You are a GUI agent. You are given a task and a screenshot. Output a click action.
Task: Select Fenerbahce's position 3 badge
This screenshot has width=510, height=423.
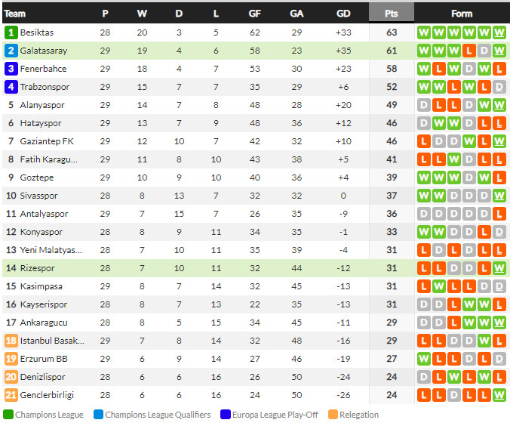(x=11, y=69)
